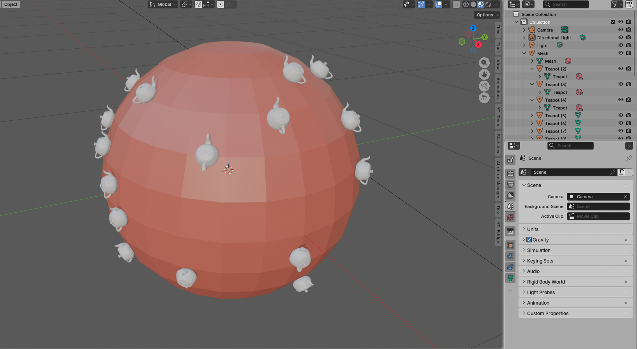Click the Options button in viewport
The height and width of the screenshot is (349, 637).
coord(487,15)
